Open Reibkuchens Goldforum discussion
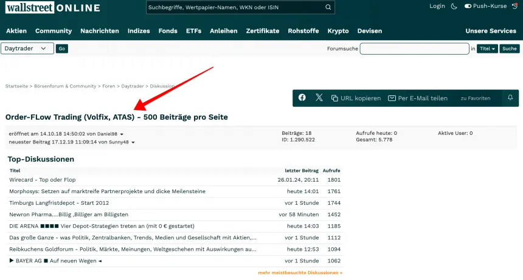Image resolution: width=523 pixels, height=280 pixels. 133,250
